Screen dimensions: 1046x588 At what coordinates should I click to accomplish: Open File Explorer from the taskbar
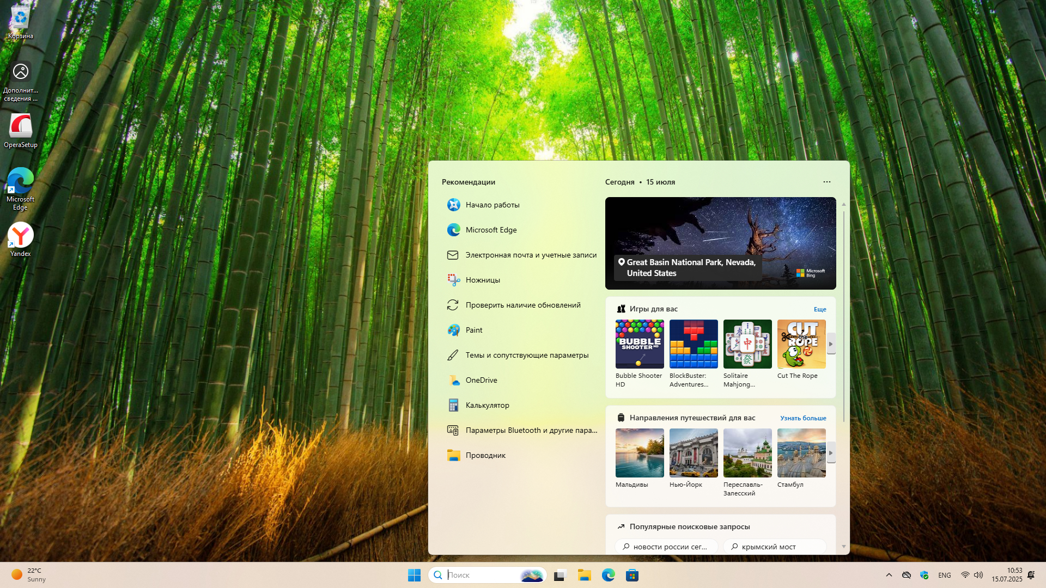585,575
